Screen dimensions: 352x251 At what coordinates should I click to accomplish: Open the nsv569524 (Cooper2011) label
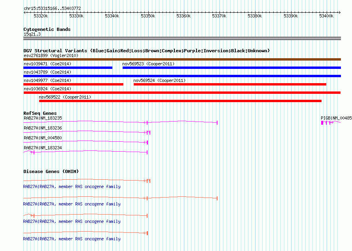click(x=159, y=80)
